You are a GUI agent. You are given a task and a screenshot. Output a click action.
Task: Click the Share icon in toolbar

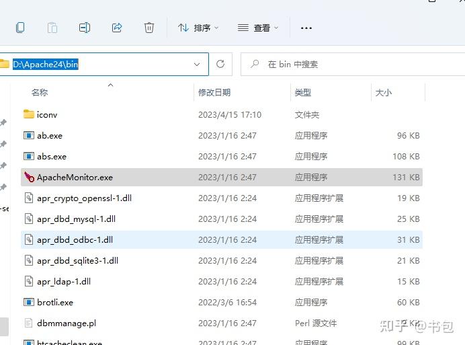pos(117,28)
